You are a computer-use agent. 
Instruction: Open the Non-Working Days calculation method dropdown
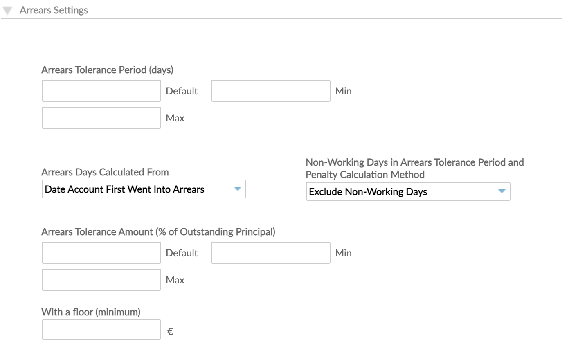click(408, 191)
